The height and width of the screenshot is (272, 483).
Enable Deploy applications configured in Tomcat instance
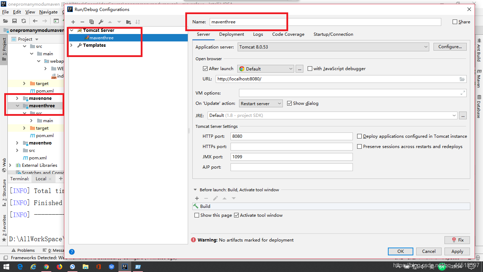[x=359, y=136]
